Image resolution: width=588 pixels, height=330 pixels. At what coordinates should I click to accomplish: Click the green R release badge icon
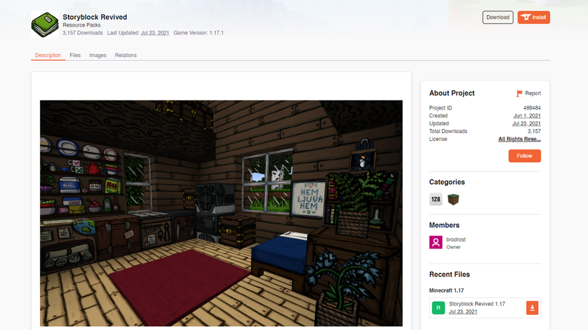click(438, 308)
